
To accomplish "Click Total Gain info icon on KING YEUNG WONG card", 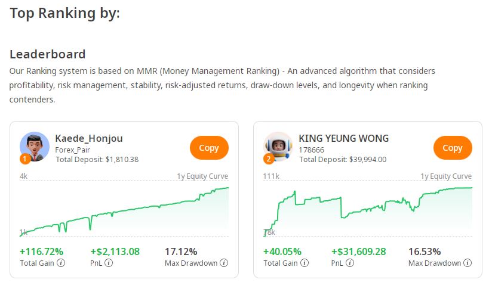I will (305, 263).
